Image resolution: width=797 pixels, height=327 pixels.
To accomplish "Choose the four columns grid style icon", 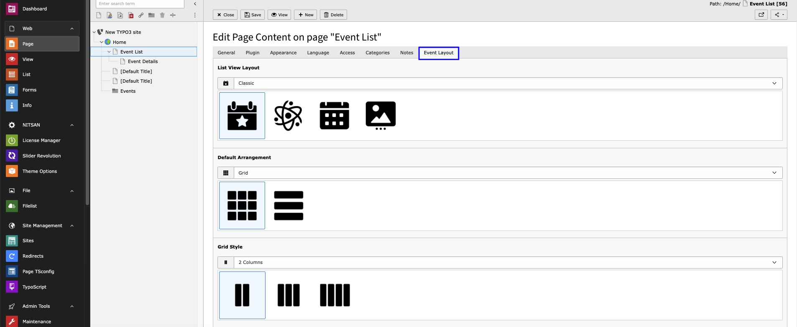I will click(335, 295).
